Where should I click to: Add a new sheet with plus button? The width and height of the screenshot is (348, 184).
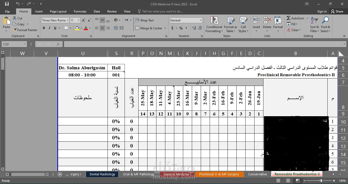[x=60, y=174]
